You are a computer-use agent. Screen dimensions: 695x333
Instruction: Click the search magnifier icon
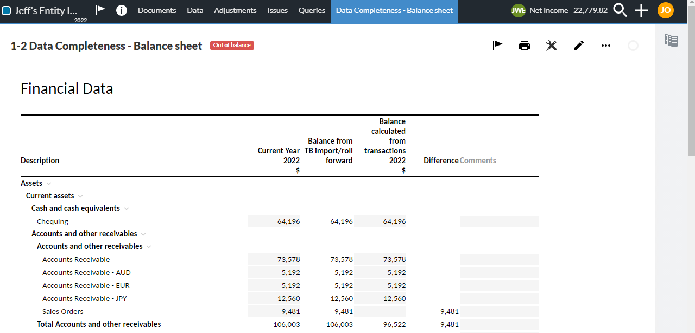pyautogui.click(x=620, y=10)
